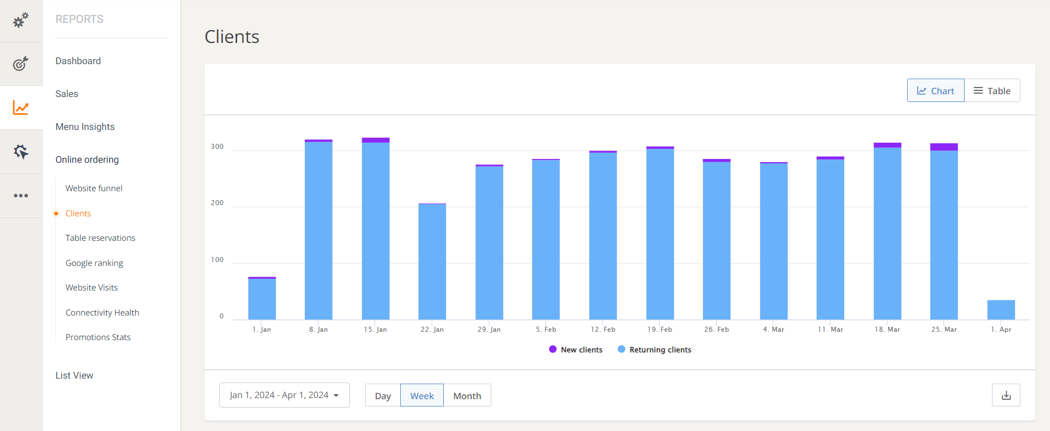Viewport: 1050px width, 431px height.
Task: Open Google ranking page
Action: click(94, 263)
